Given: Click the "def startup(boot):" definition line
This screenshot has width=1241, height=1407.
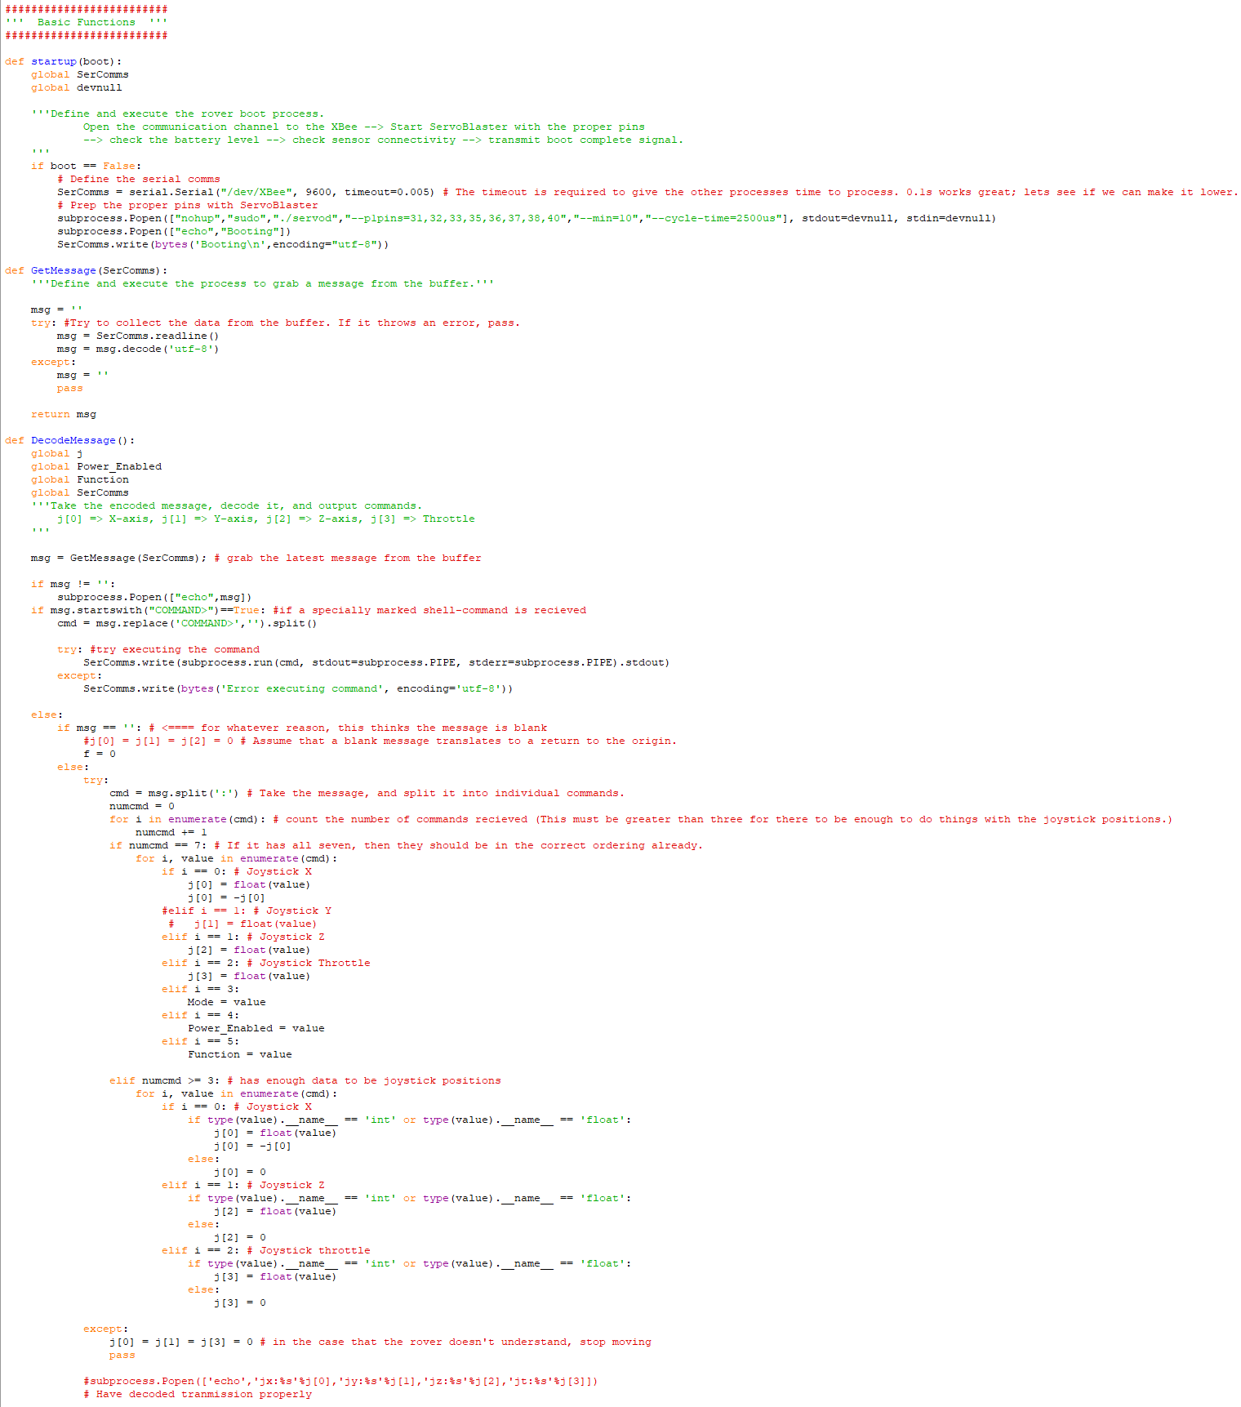Looking at the screenshot, I should coord(64,61).
